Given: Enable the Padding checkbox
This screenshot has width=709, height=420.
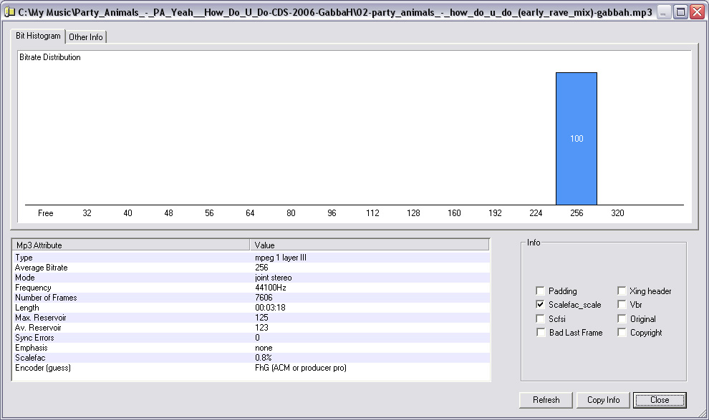Looking at the screenshot, I should (x=540, y=291).
